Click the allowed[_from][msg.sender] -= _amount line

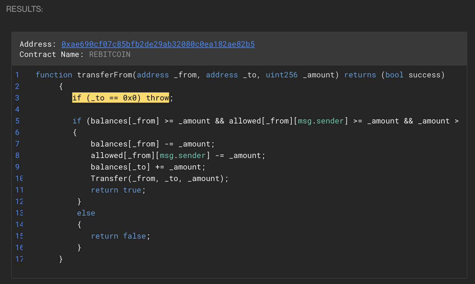pos(178,155)
